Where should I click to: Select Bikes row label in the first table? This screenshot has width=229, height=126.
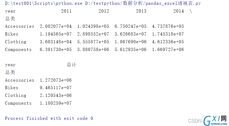click(x=11, y=34)
